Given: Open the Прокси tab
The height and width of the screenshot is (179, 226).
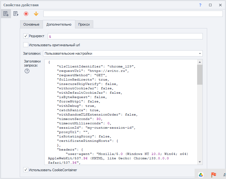Looking at the screenshot, I should [84, 24].
